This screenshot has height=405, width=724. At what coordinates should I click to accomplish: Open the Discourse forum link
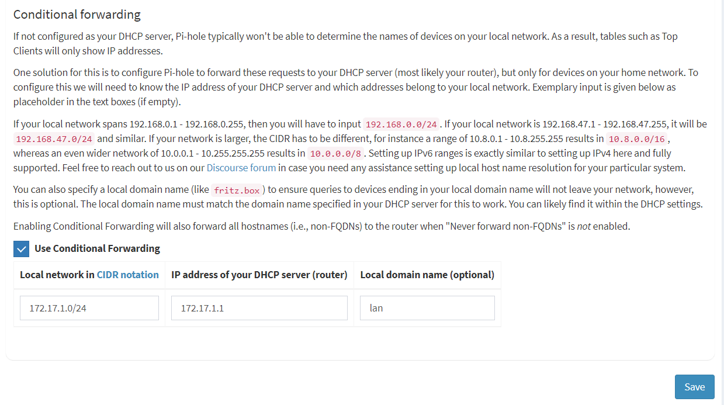click(x=241, y=168)
